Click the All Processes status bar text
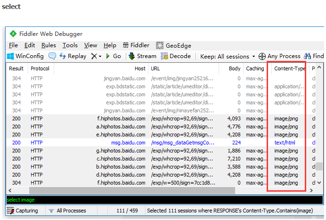 tap(71, 211)
